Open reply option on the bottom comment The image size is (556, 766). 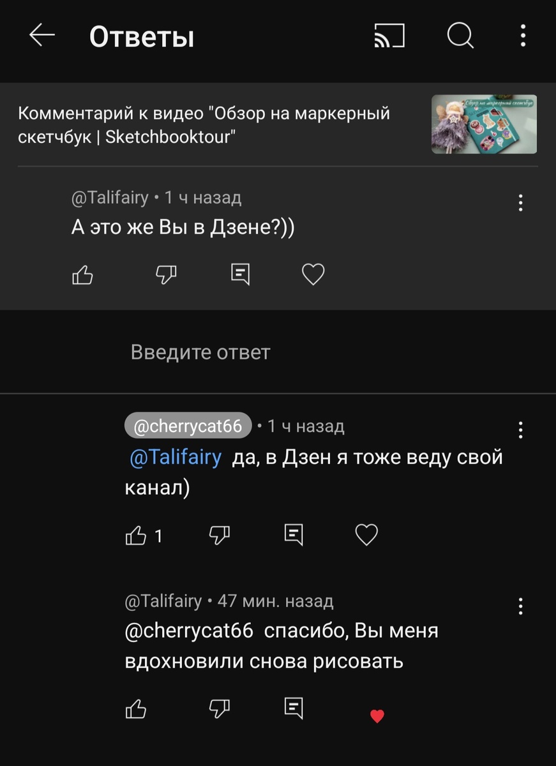point(293,709)
